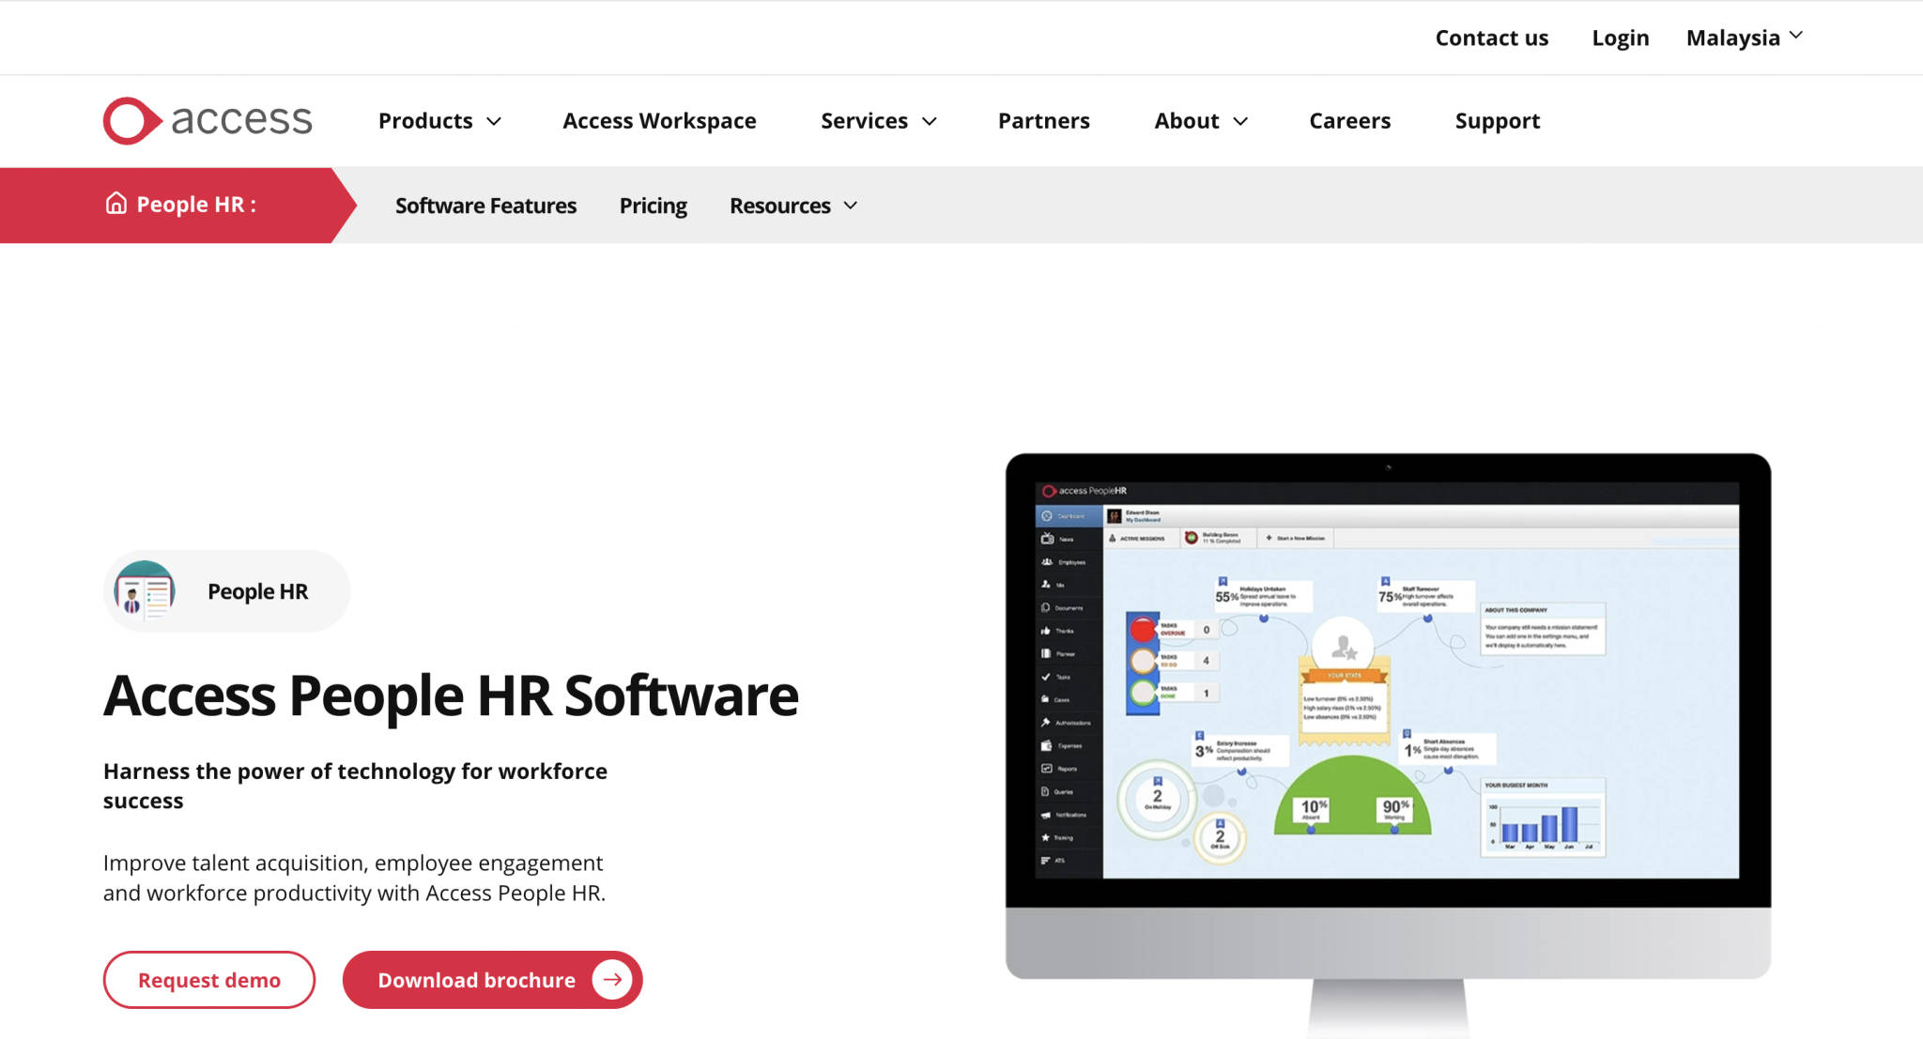Click the 'Access People HR Software' heading
This screenshot has width=1923, height=1039.
pyautogui.click(x=451, y=695)
